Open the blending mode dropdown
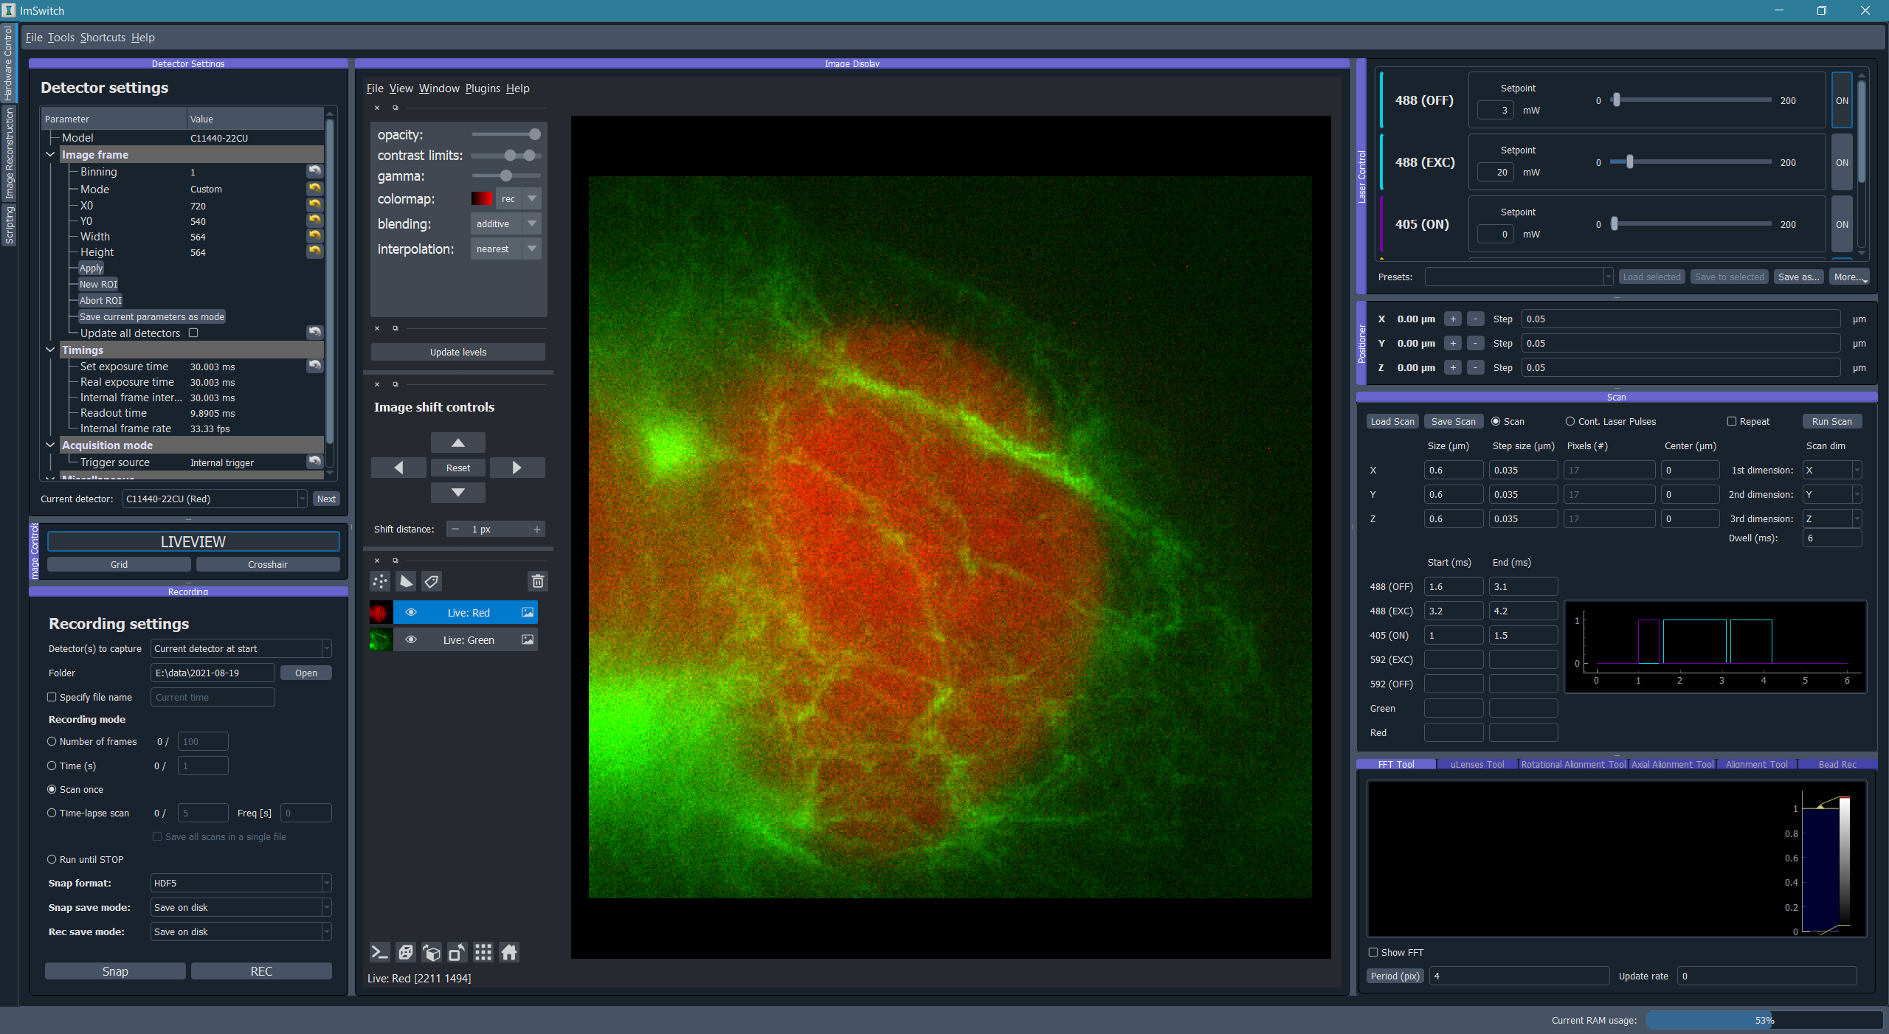This screenshot has height=1034, width=1889. pos(506,223)
